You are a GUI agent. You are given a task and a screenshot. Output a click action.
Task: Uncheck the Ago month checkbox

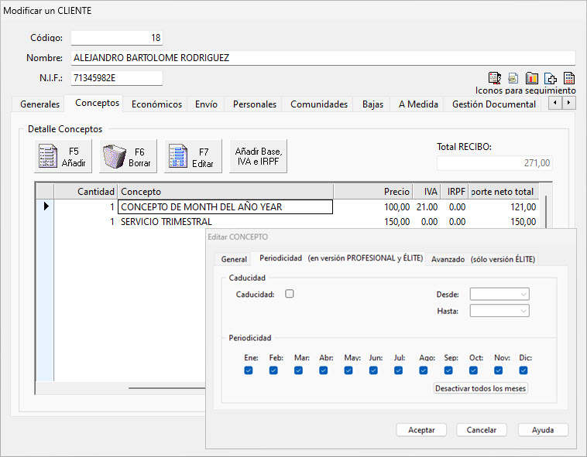tap(424, 370)
